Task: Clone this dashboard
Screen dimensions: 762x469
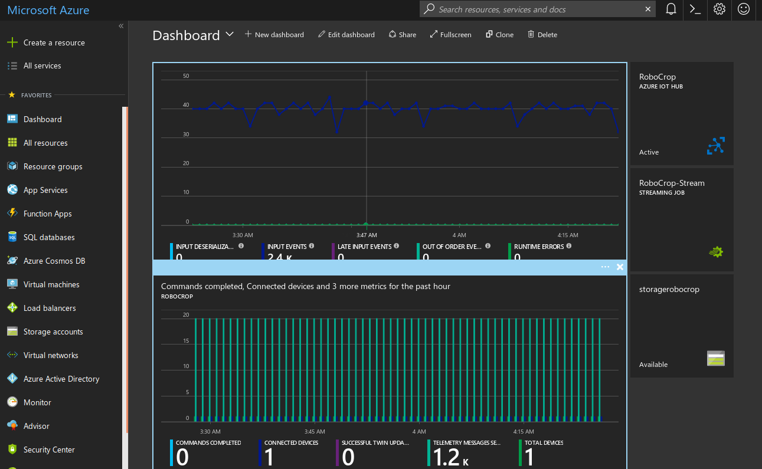Action: coord(500,35)
